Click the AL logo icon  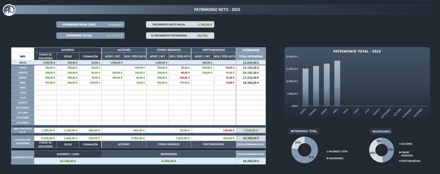click(9, 10)
